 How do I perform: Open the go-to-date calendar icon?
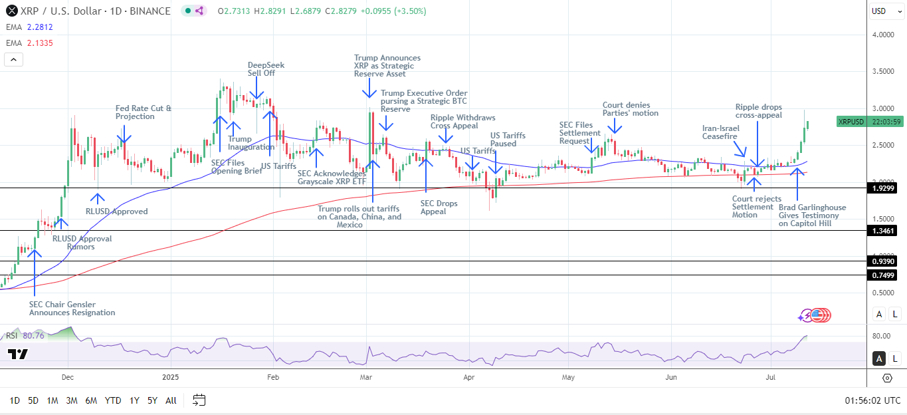[x=199, y=400]
